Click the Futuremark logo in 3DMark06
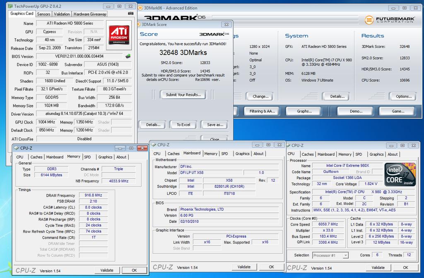 click(x=390, y=20)
